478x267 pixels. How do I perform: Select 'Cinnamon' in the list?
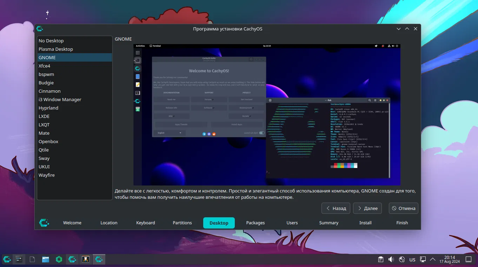[75, 91]
